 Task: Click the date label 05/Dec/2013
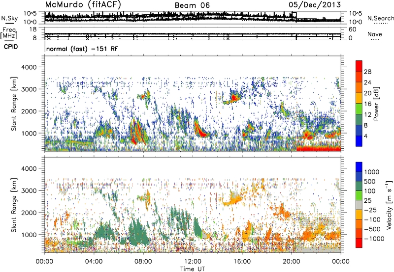point(315,4)
